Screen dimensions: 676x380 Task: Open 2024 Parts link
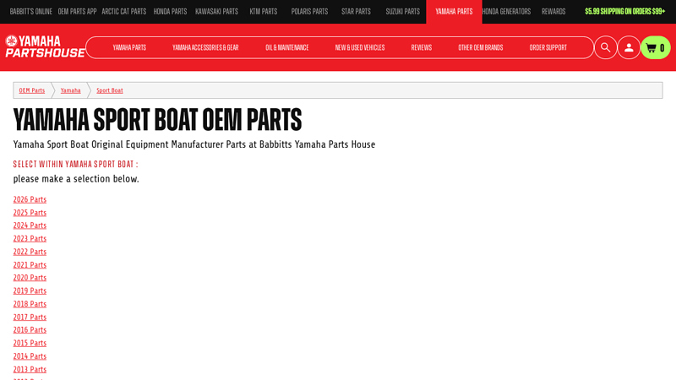click(30, 225)
